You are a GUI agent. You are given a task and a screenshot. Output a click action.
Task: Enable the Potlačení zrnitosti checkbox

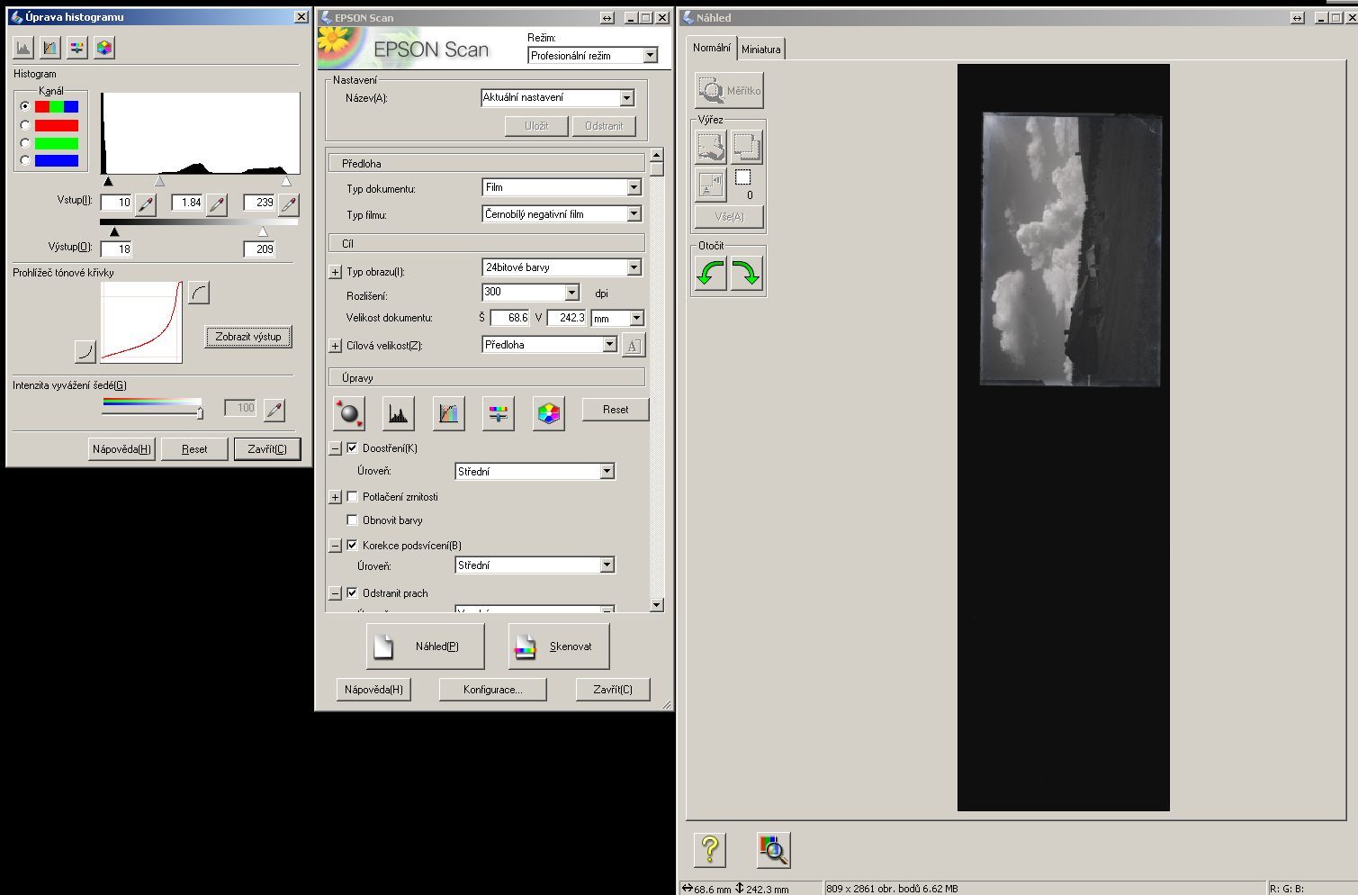click(x=353, y=496)
